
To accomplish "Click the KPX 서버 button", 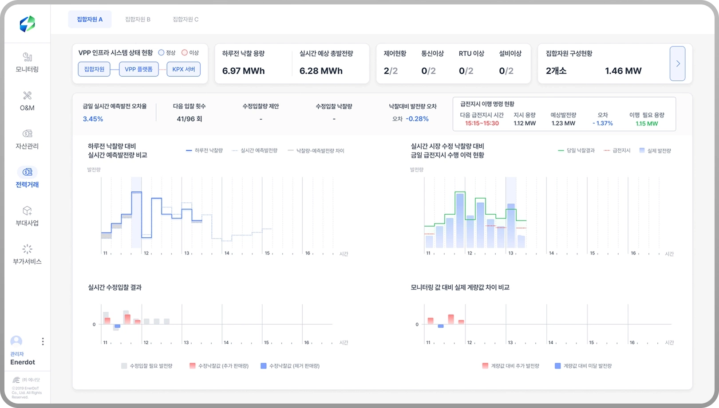I will point(184,69).
